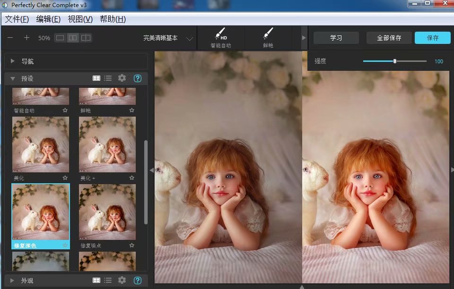Image resolution: width=454 pixels, height=289 pixels.
Task: Select single image view mode
Action: pos(60,38)
